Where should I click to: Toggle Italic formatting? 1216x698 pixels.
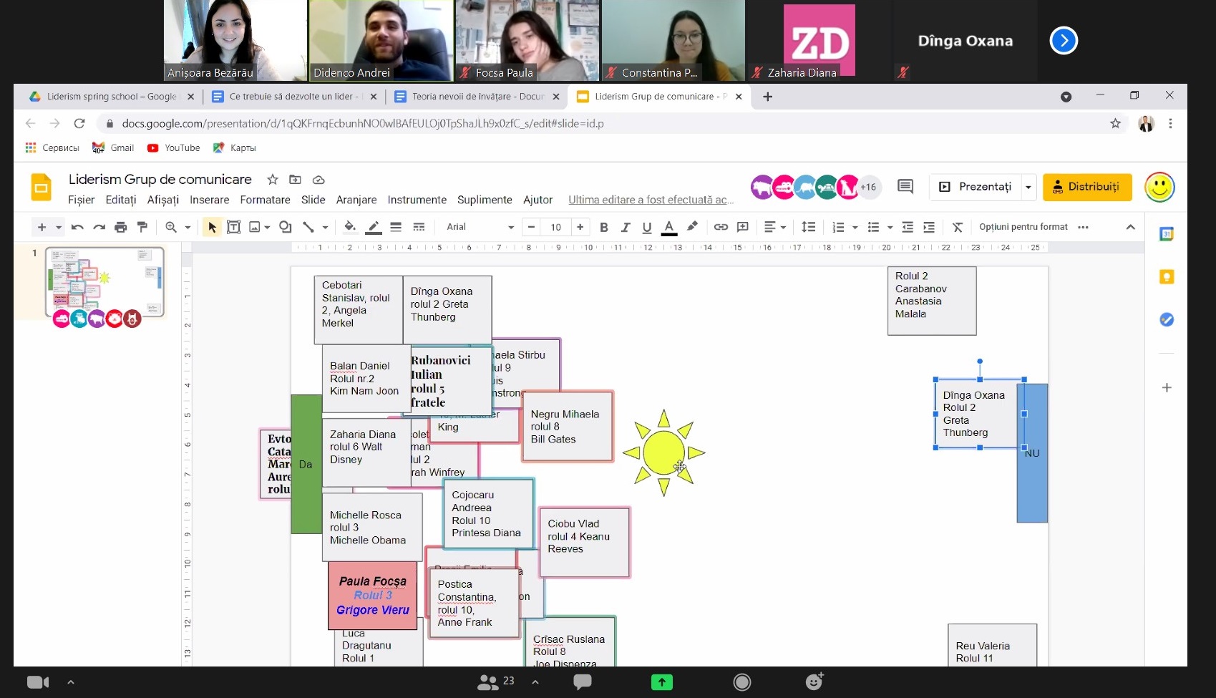626,227
